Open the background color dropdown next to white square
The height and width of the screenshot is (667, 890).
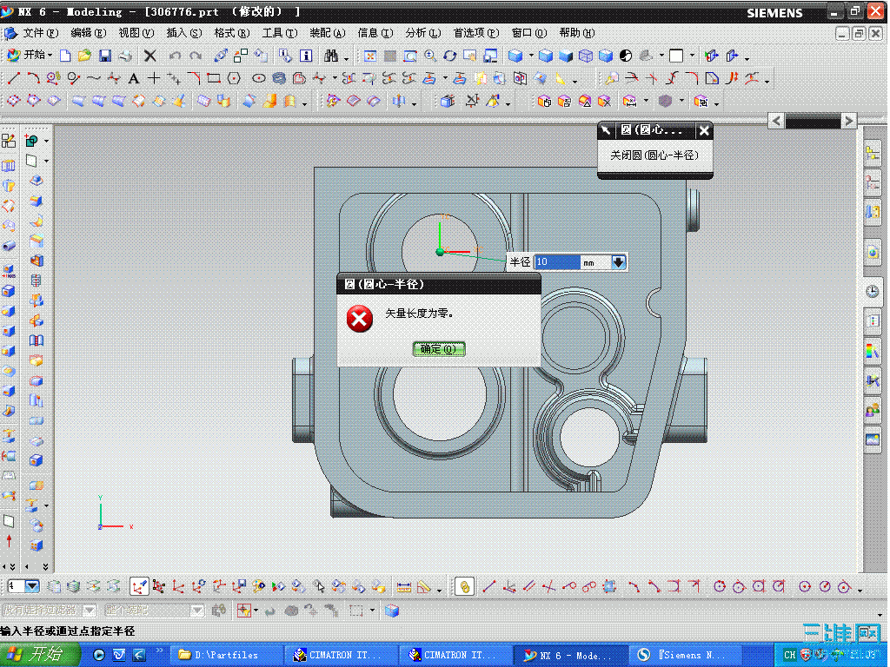pos(692,56)
